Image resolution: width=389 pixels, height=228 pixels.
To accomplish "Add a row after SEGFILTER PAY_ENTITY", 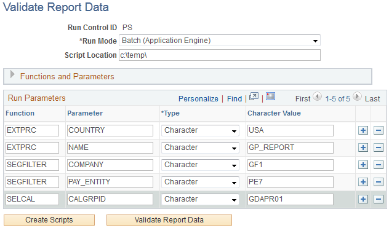I will (x=363, y=182).
